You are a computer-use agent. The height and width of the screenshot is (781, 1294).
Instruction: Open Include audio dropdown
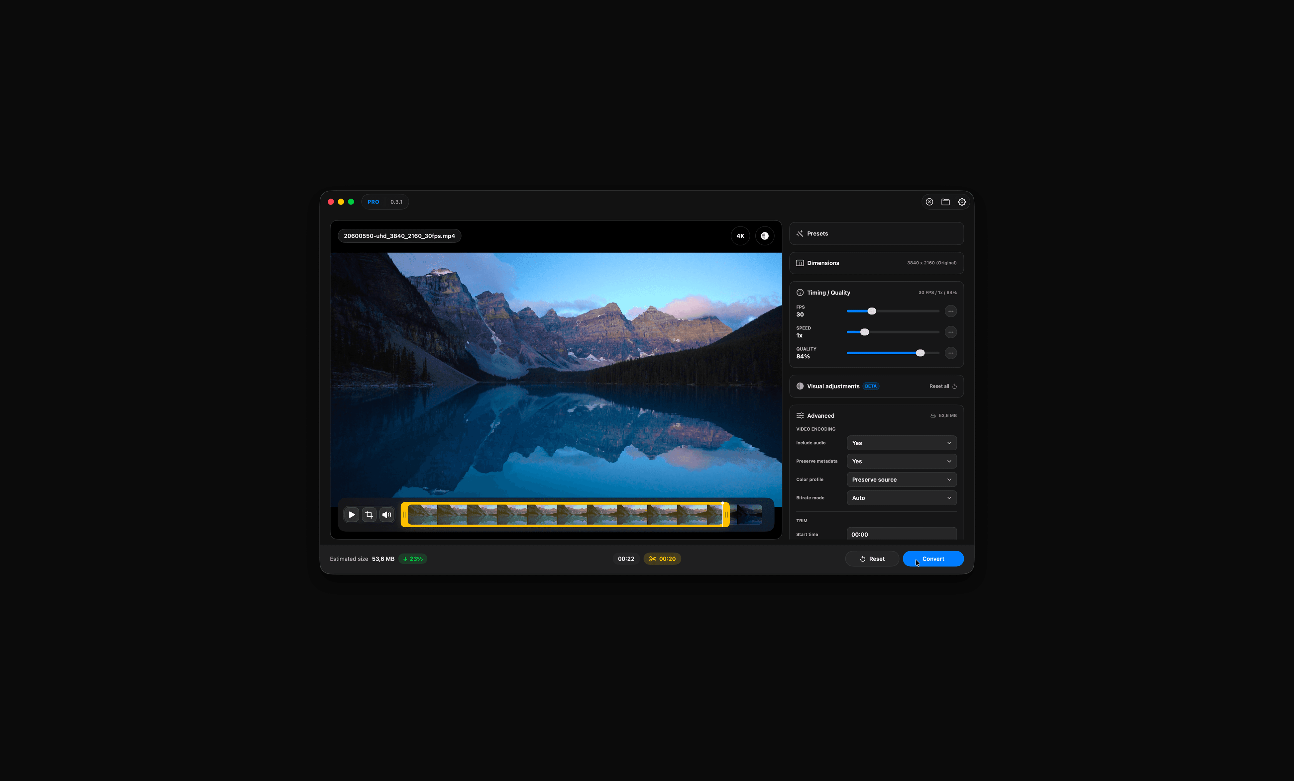[901, 443]
